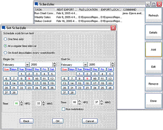Image resolution: width=163 pixels, height=130 pixels.
Task: Click NEXT EXPORT column header
Action: pyautogui.click(x=67, y=9)
